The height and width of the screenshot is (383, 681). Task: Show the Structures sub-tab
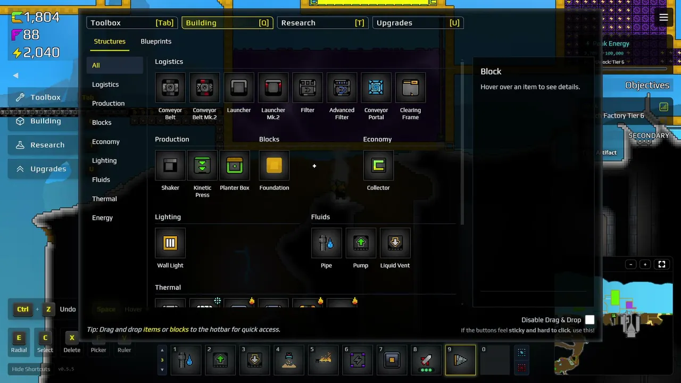(110, 41)
